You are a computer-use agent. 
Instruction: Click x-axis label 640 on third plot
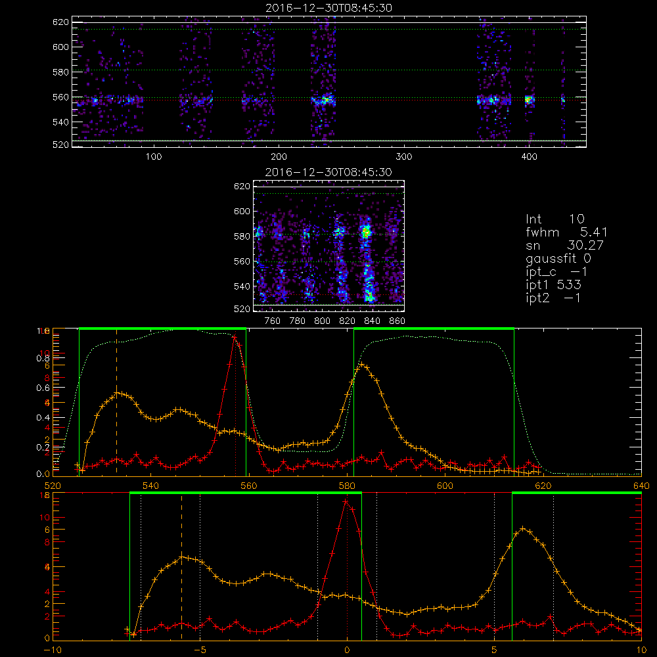coord(641,486)
